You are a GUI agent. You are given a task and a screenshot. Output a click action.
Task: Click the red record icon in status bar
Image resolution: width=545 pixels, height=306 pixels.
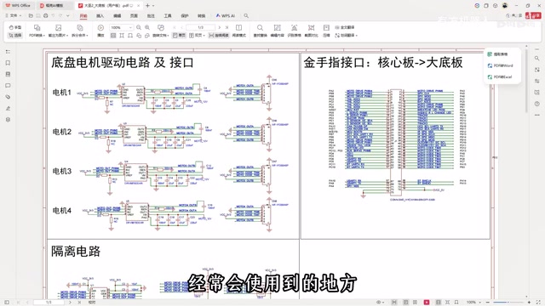tap(427, 303)
